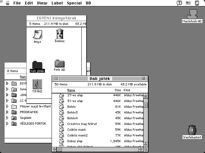
Task: Click the Vali játék window size box
Action: 146,149
